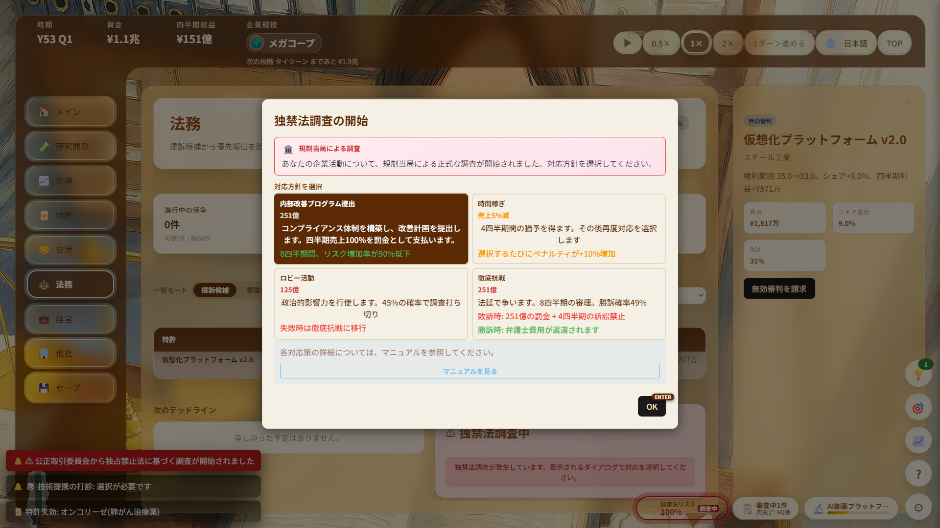Select the 特許 sidebar icon
This screenshot has width=940, height=528.
pyautogui.click(x=70, y=215)
